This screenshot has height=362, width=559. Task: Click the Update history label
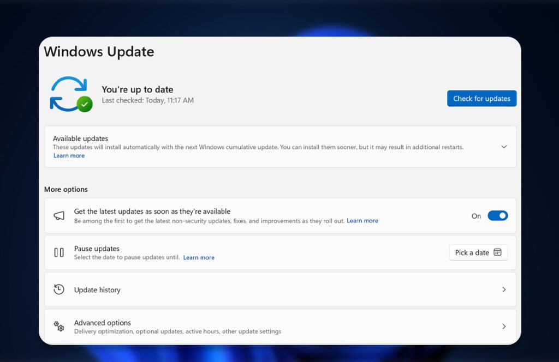pyautogui.click(x=97, y=289)
